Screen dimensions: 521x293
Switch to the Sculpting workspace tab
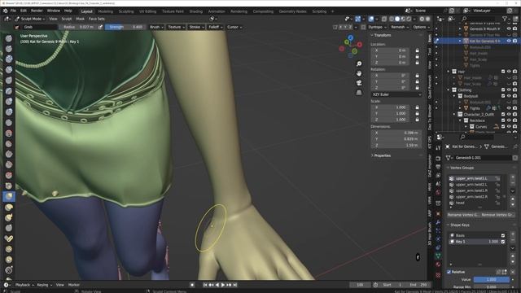point(126,11)
